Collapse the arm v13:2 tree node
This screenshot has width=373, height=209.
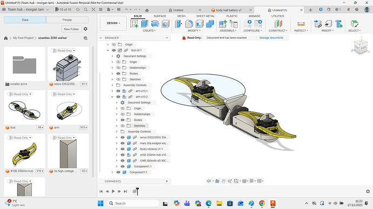112,96
